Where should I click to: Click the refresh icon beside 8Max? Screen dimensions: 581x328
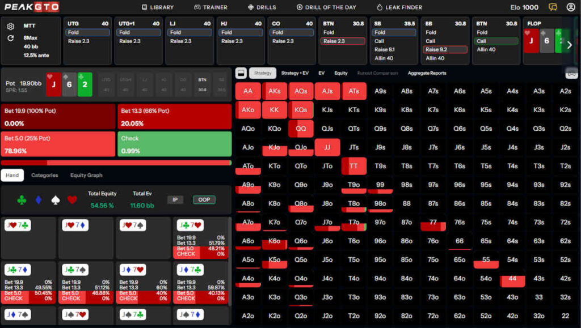[10, 38]
